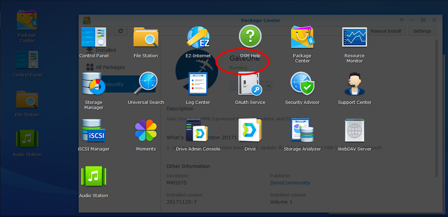Click installed version 20171125-7
Viewport: 448px width, 217px height.
(182, 202)
